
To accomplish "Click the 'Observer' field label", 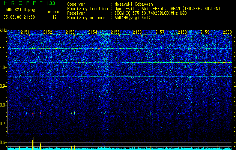I will coord(76,4).
